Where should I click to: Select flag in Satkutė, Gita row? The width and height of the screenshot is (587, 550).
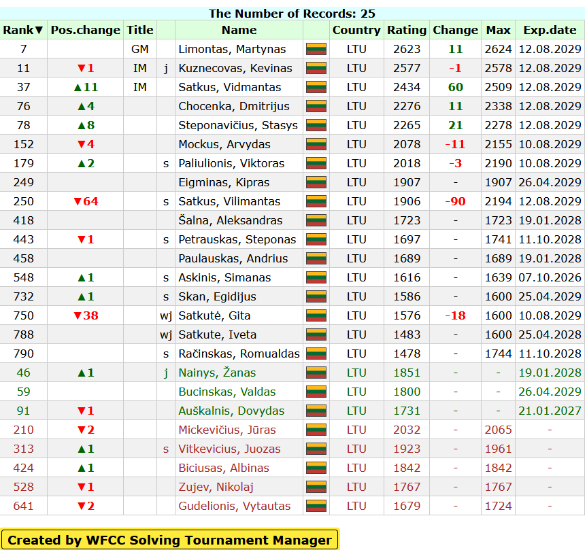[316, 315]
